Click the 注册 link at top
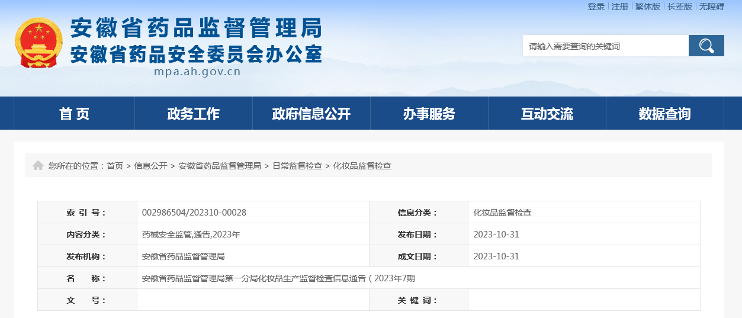742x318 pixels. [619, 7]
